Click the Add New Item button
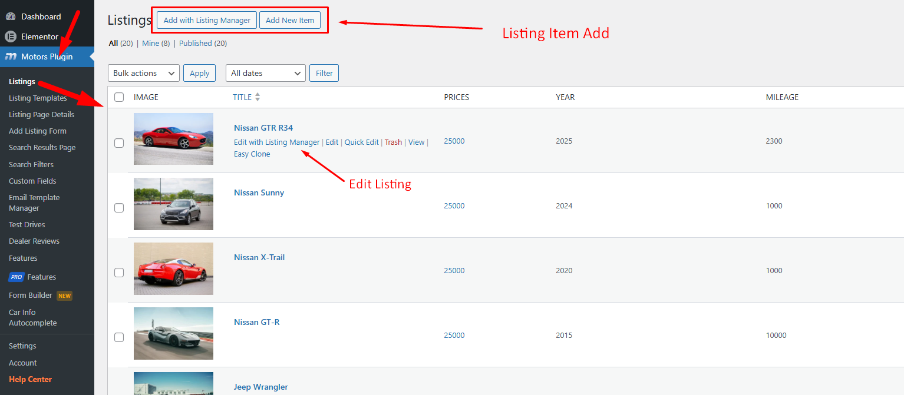904x395 pixels. [290, 20]
